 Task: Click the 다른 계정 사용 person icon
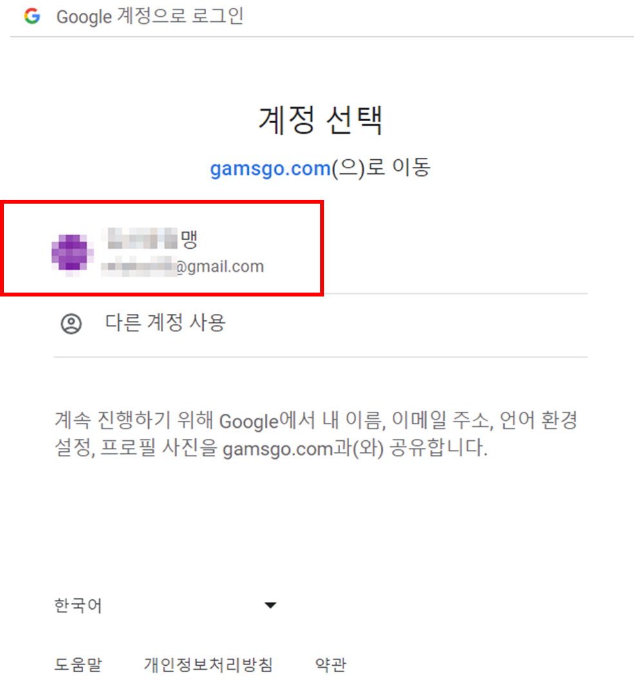pos(71,324)
